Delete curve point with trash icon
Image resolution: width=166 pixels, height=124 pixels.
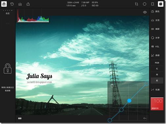coord(112,86)
